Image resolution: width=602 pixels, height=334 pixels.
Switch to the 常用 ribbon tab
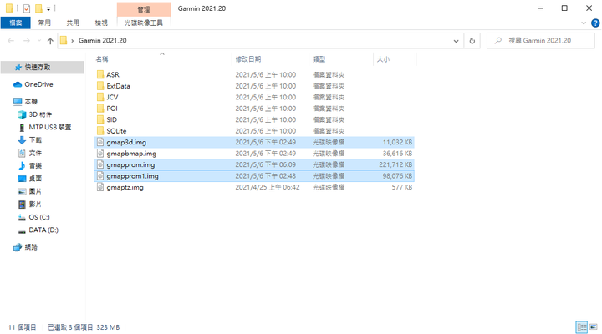(x=44, y=23)
